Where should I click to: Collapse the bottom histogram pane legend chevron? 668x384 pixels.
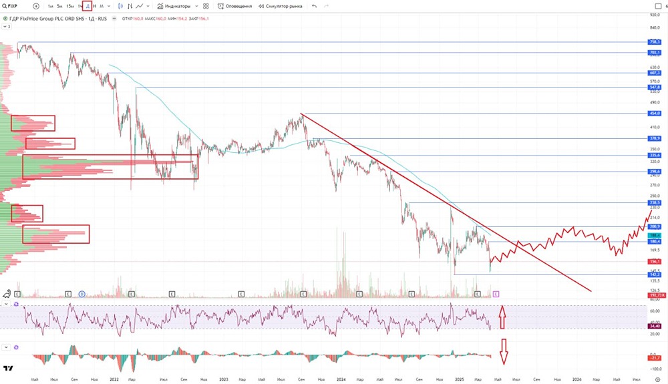coord(6,347)
